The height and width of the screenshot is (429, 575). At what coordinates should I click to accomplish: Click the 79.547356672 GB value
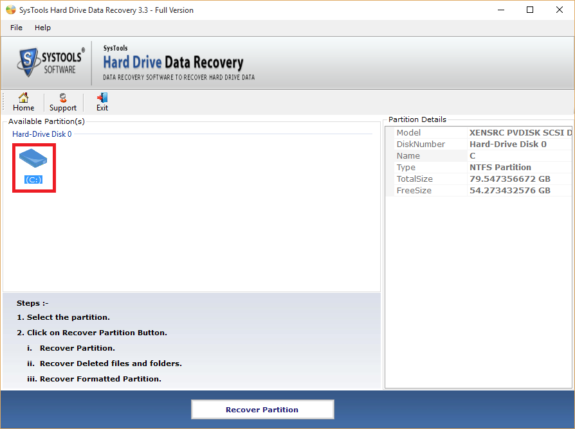point(510,179)
